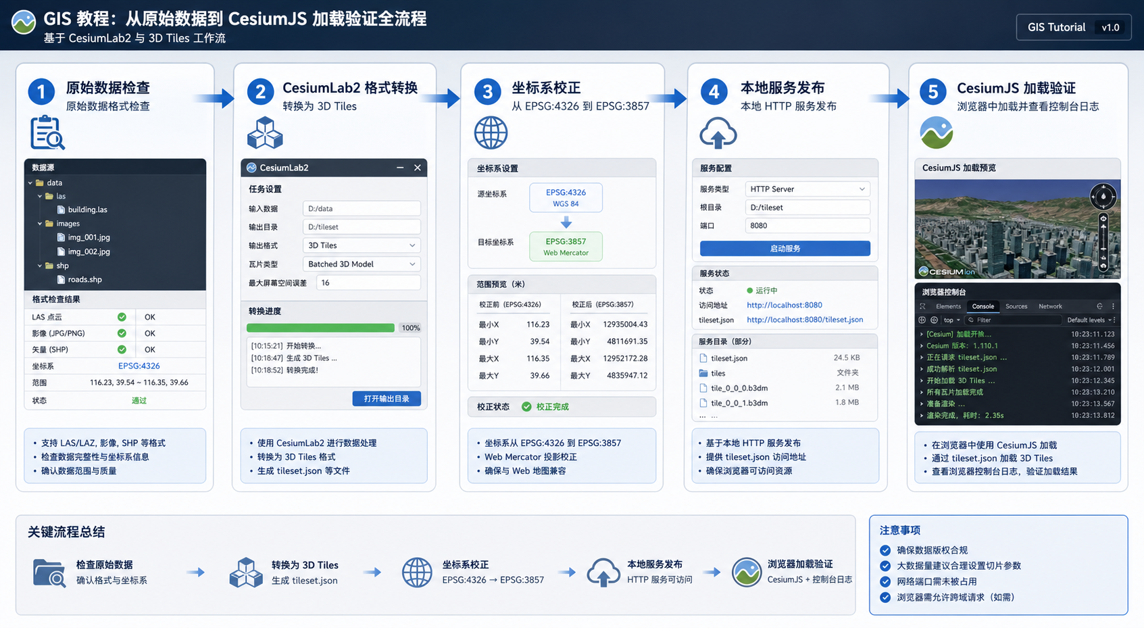Open the console top context dropdown
1144x628 pixels.
[x=951, y=320]
